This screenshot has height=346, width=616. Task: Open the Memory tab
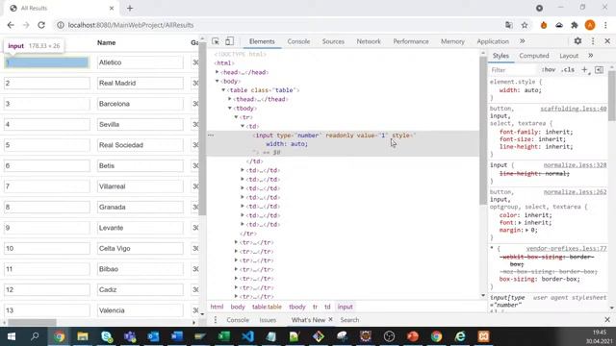[x=452, y=41]
